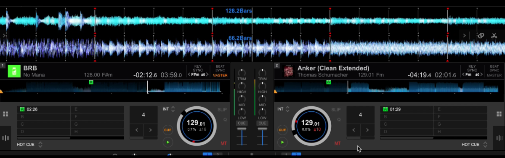This screenshot has height=158, width=505.
Task: Toggle Master Tempo MT on deck 1
Action: (x=223, y=143)
